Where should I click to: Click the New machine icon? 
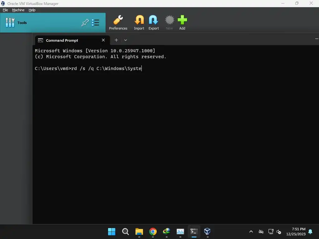169,22
